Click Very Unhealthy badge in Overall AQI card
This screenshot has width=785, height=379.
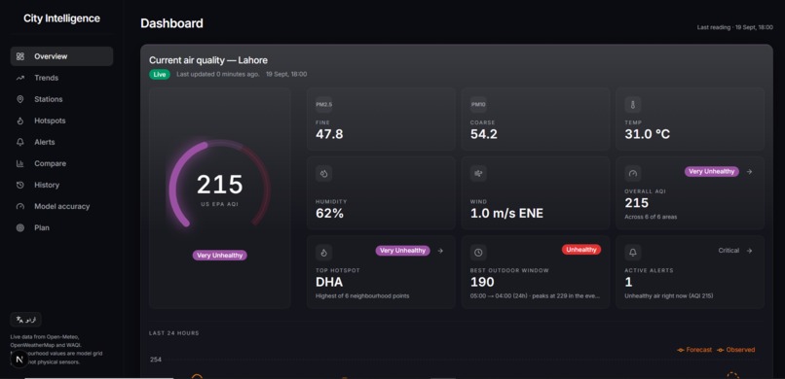711,171
